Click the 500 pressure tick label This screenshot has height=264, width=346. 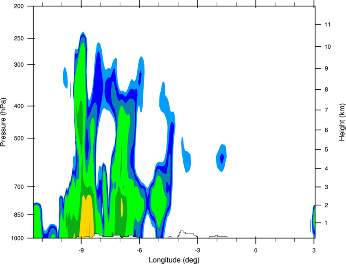coord(19,138)
